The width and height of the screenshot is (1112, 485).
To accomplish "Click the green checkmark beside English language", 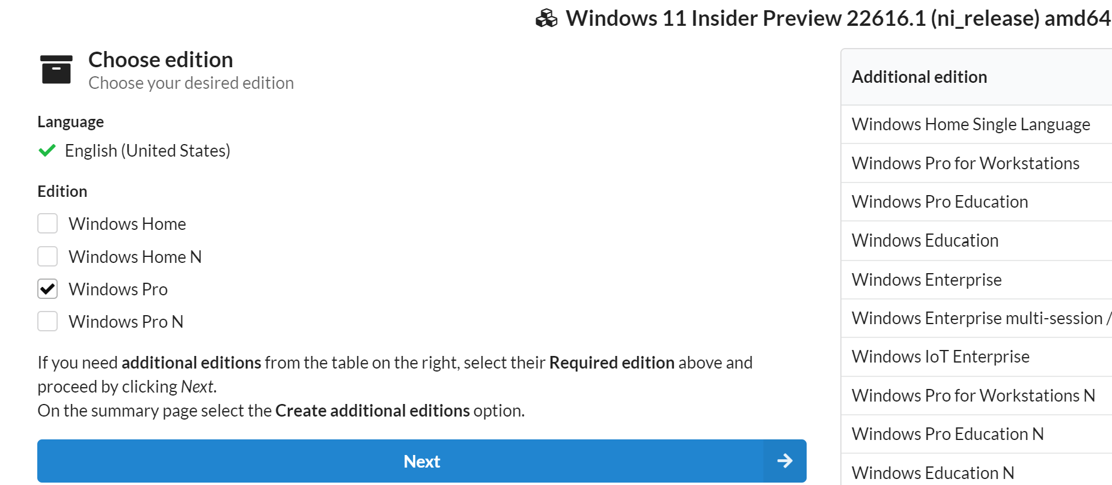I will (x=47, y=151).
